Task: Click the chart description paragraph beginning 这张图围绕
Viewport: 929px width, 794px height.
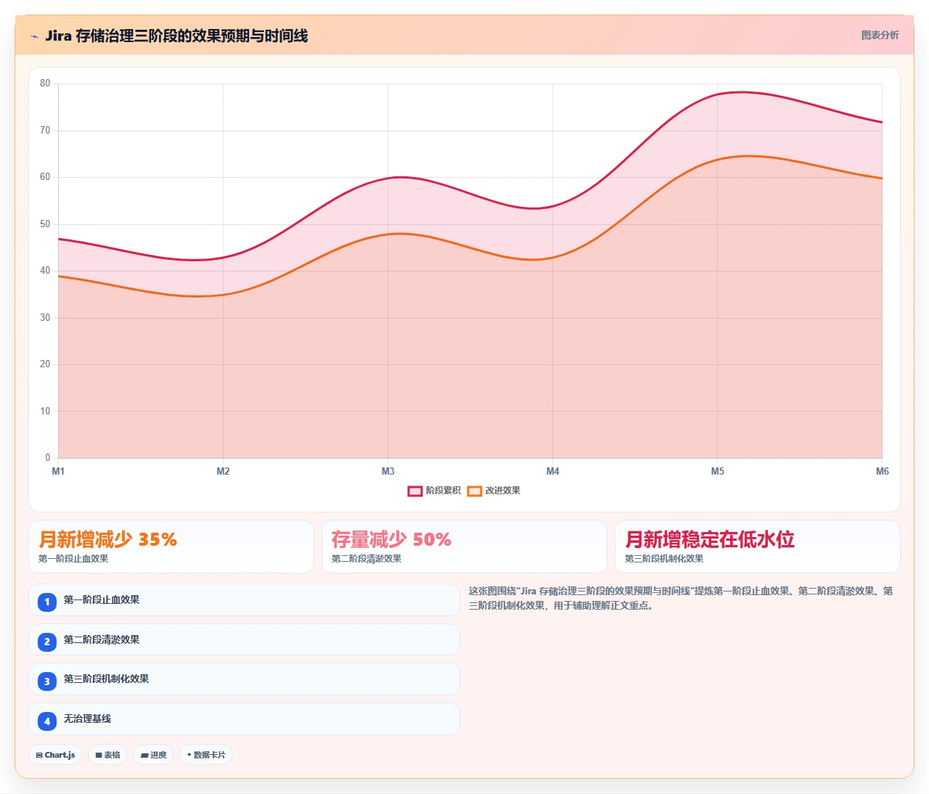Action: [x=681, y=598]
